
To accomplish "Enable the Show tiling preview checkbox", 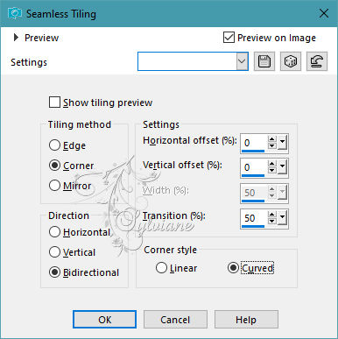I will (54, 102).
